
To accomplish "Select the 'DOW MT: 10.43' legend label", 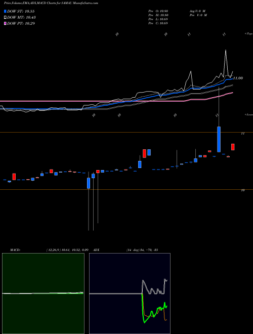I will 21,18.
